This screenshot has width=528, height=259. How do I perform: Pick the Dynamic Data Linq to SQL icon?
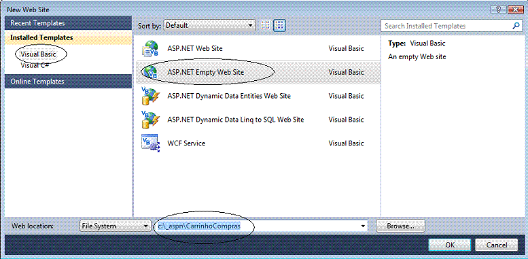pos(150,120)
